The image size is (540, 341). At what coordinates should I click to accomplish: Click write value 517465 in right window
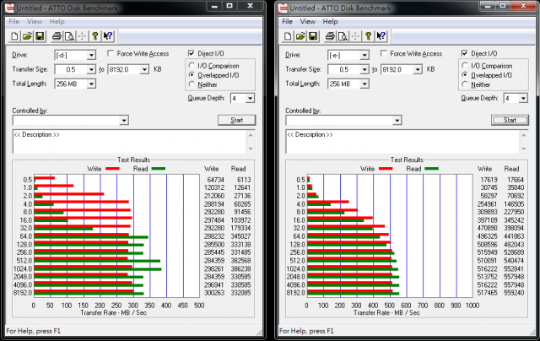488,293
